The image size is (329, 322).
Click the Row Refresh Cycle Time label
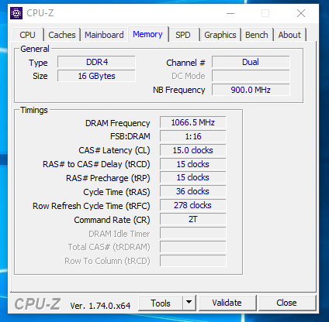pyautogui.click(x=92, y=206)
